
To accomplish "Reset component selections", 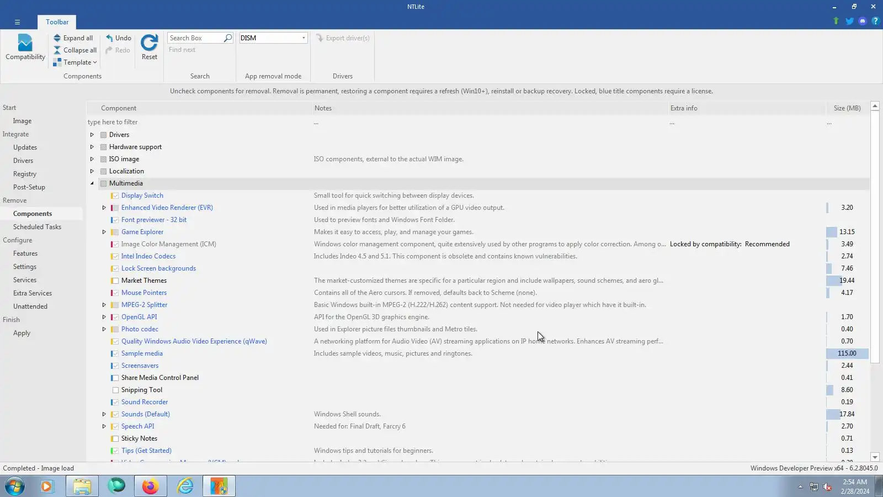I will [x=149, y=47].
